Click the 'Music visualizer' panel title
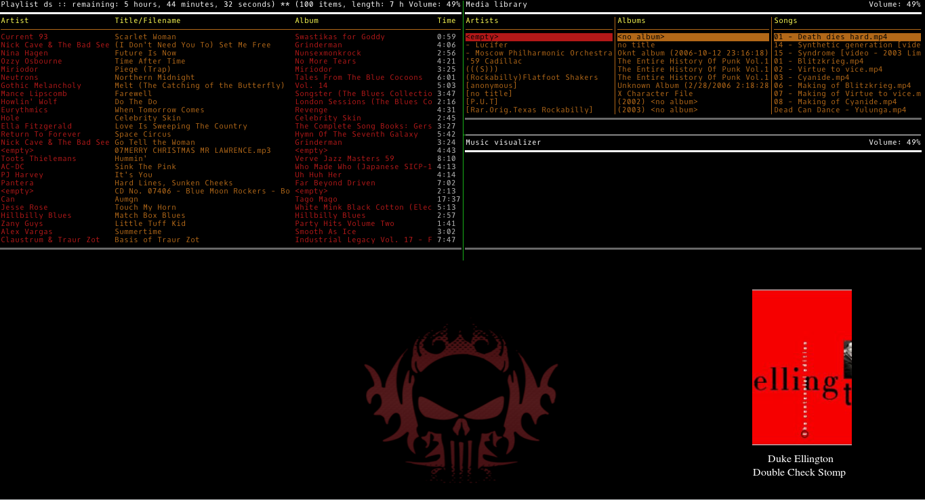This screenshot has width=925, height=500. pyautogui.click(x=503, y=143)
